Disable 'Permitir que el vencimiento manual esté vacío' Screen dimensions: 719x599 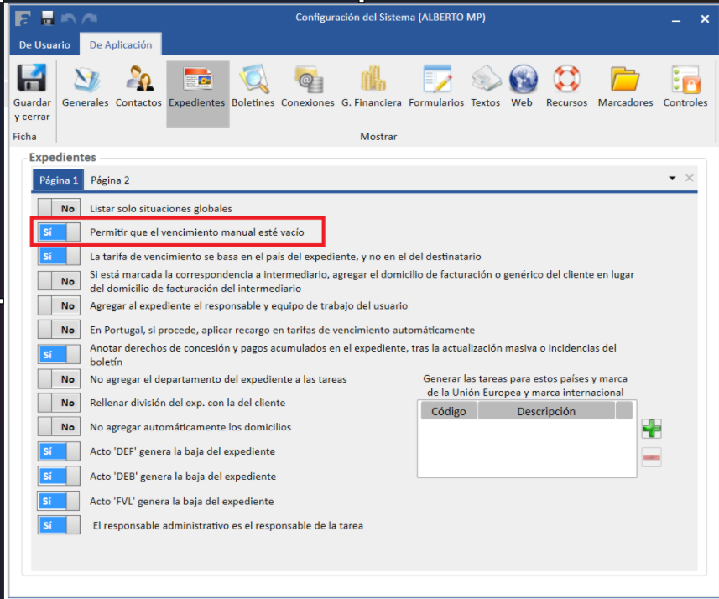[x=59, y=232]
